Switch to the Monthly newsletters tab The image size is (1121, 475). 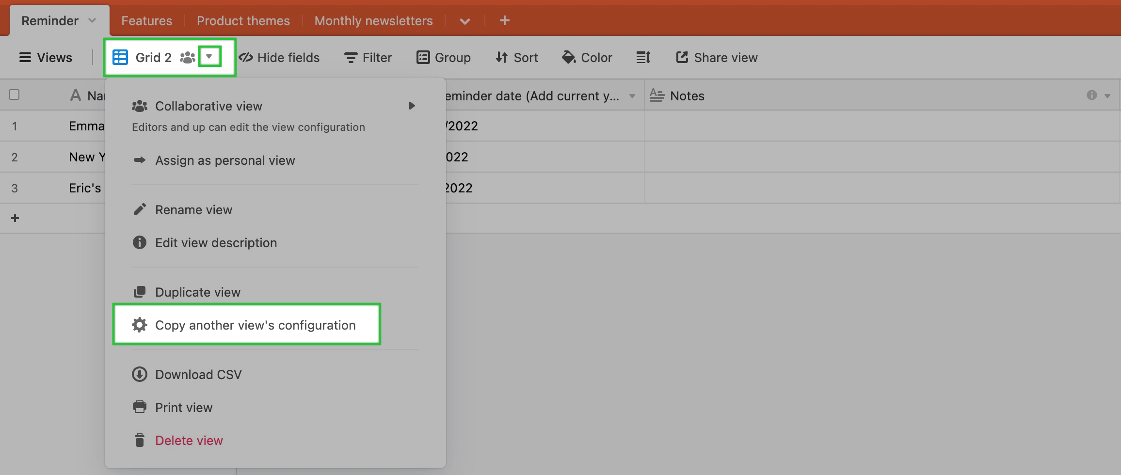tap(373, 20)
